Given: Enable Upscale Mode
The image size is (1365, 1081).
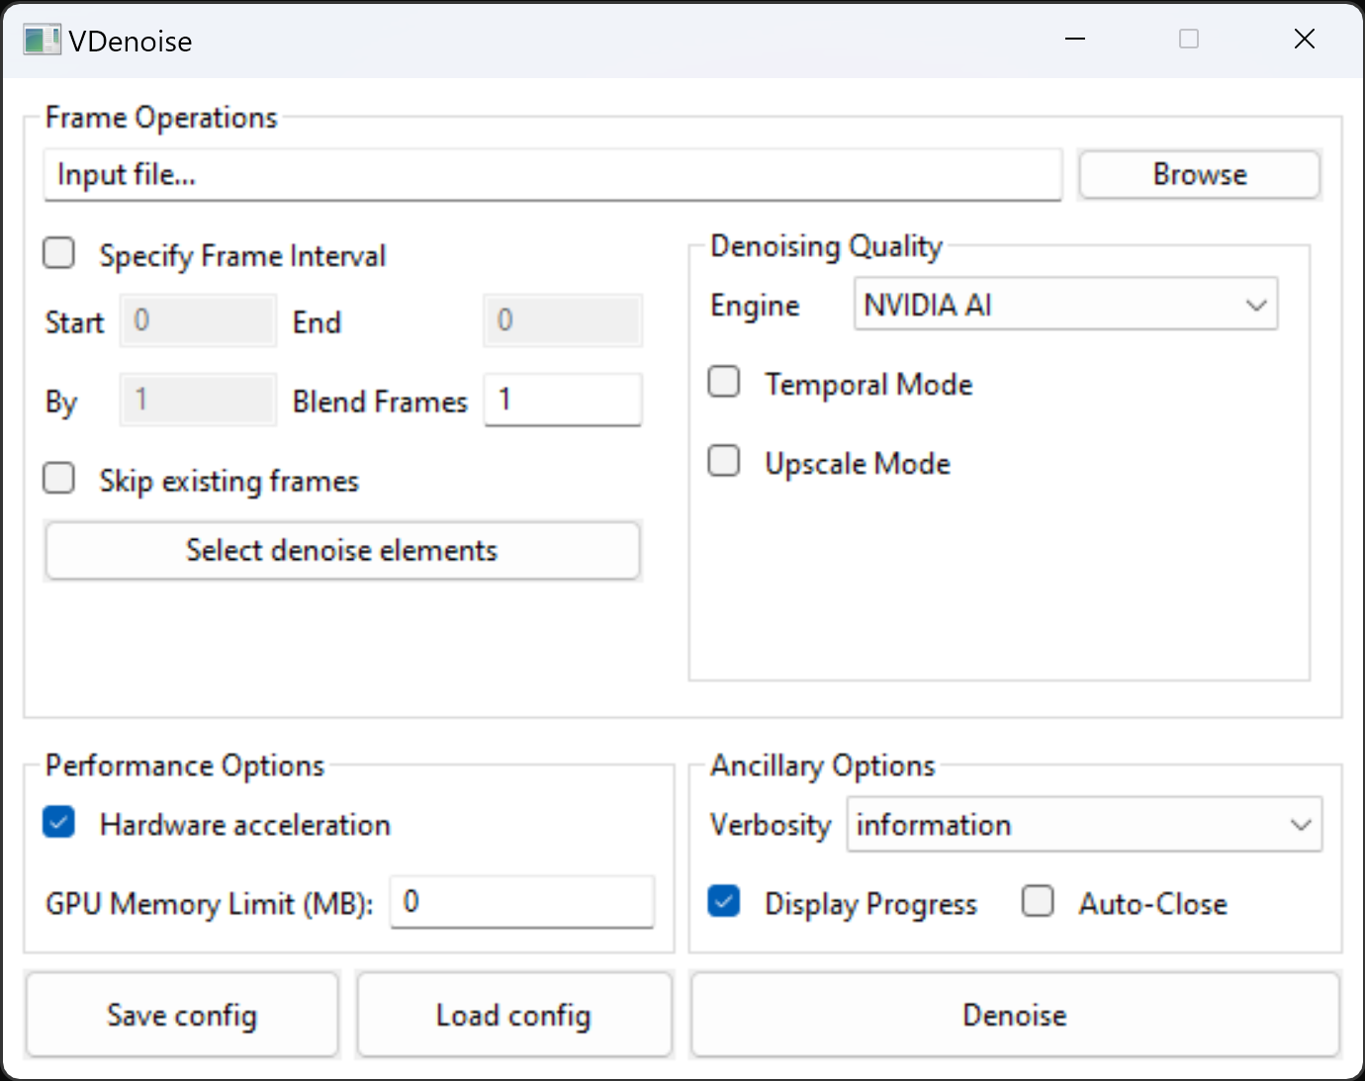Looking at the screenshot, I should pos(723,461).
